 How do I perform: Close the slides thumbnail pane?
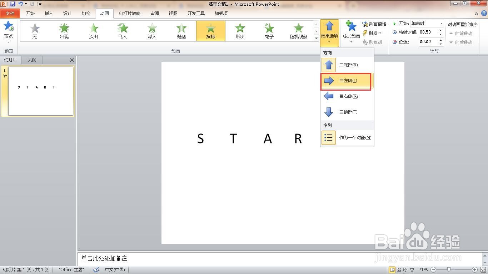click(x=72, y=60)
